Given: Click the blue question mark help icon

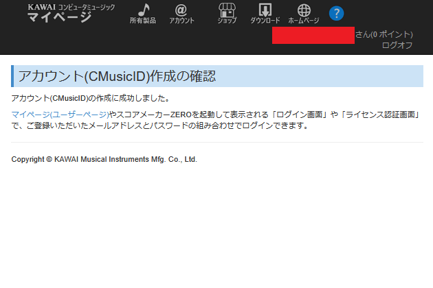Looking at the screenshot, I should [336, 13].
